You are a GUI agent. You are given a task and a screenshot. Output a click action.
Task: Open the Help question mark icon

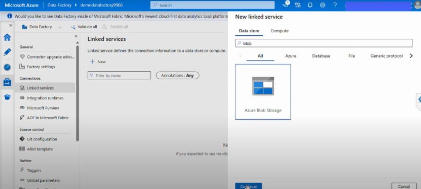coord(335,5)
